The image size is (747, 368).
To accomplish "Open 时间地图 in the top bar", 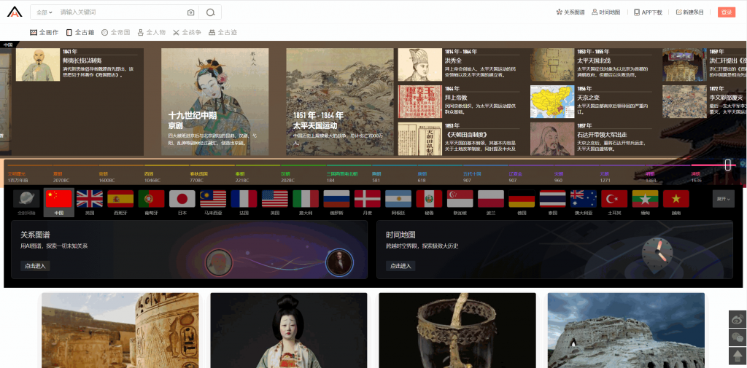I will 605,12.
